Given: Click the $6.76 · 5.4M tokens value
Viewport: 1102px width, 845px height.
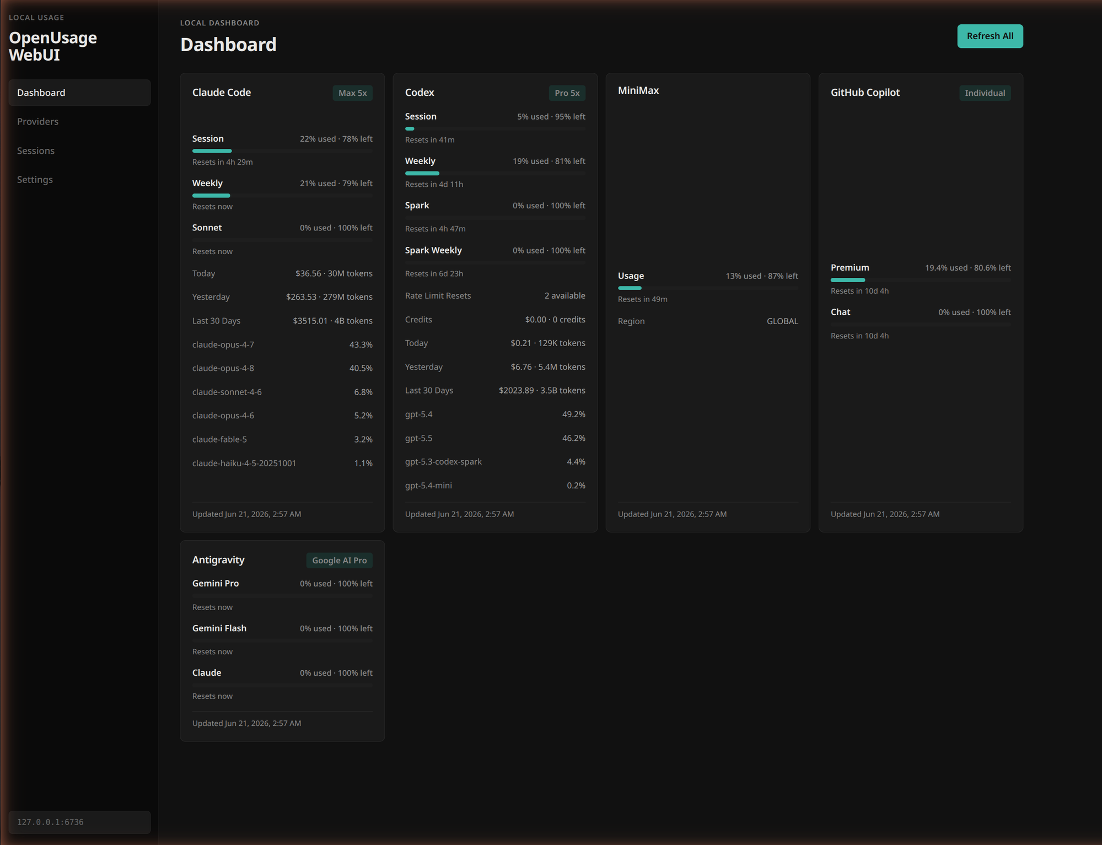Looking at the screenshot, I should click(548, 367).
